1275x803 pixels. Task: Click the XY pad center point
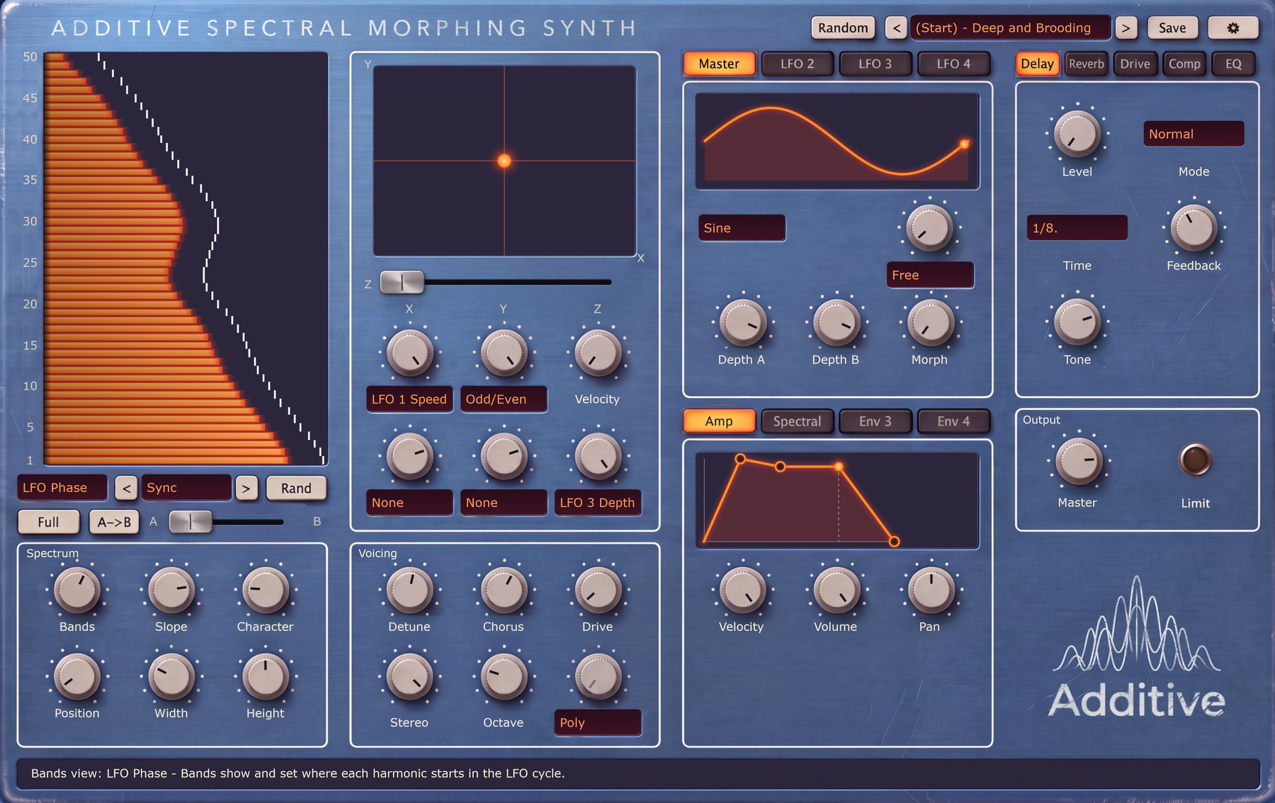pyautogui.click(x=504, y=161)
